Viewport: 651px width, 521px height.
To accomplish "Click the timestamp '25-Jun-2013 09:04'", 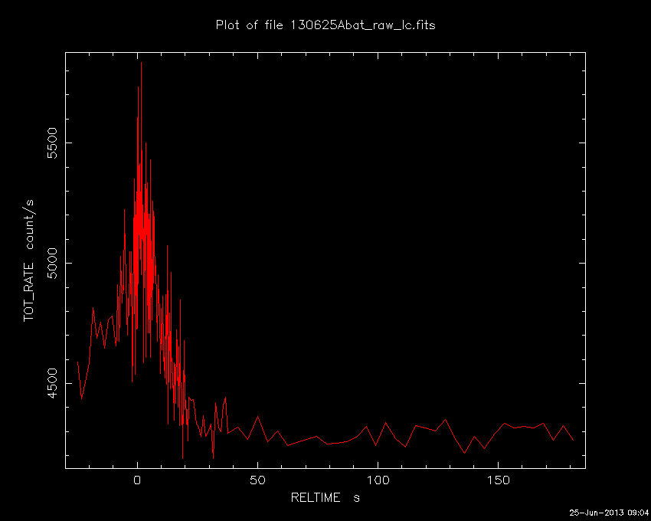I will (609, 513).
